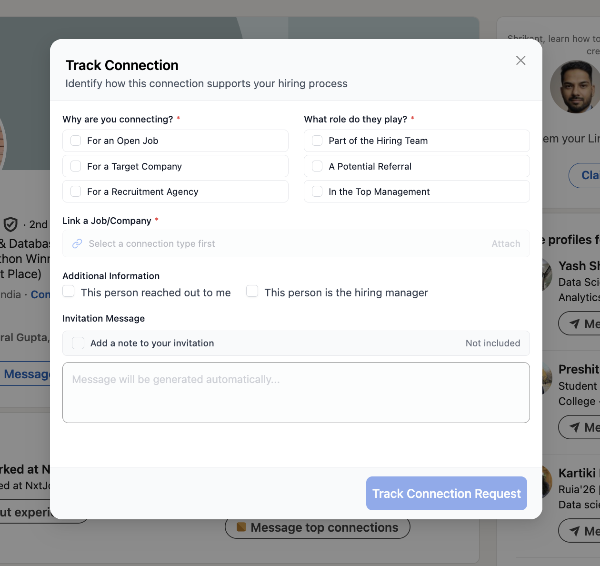Select A Potential Referral

[x=317, y=166]
